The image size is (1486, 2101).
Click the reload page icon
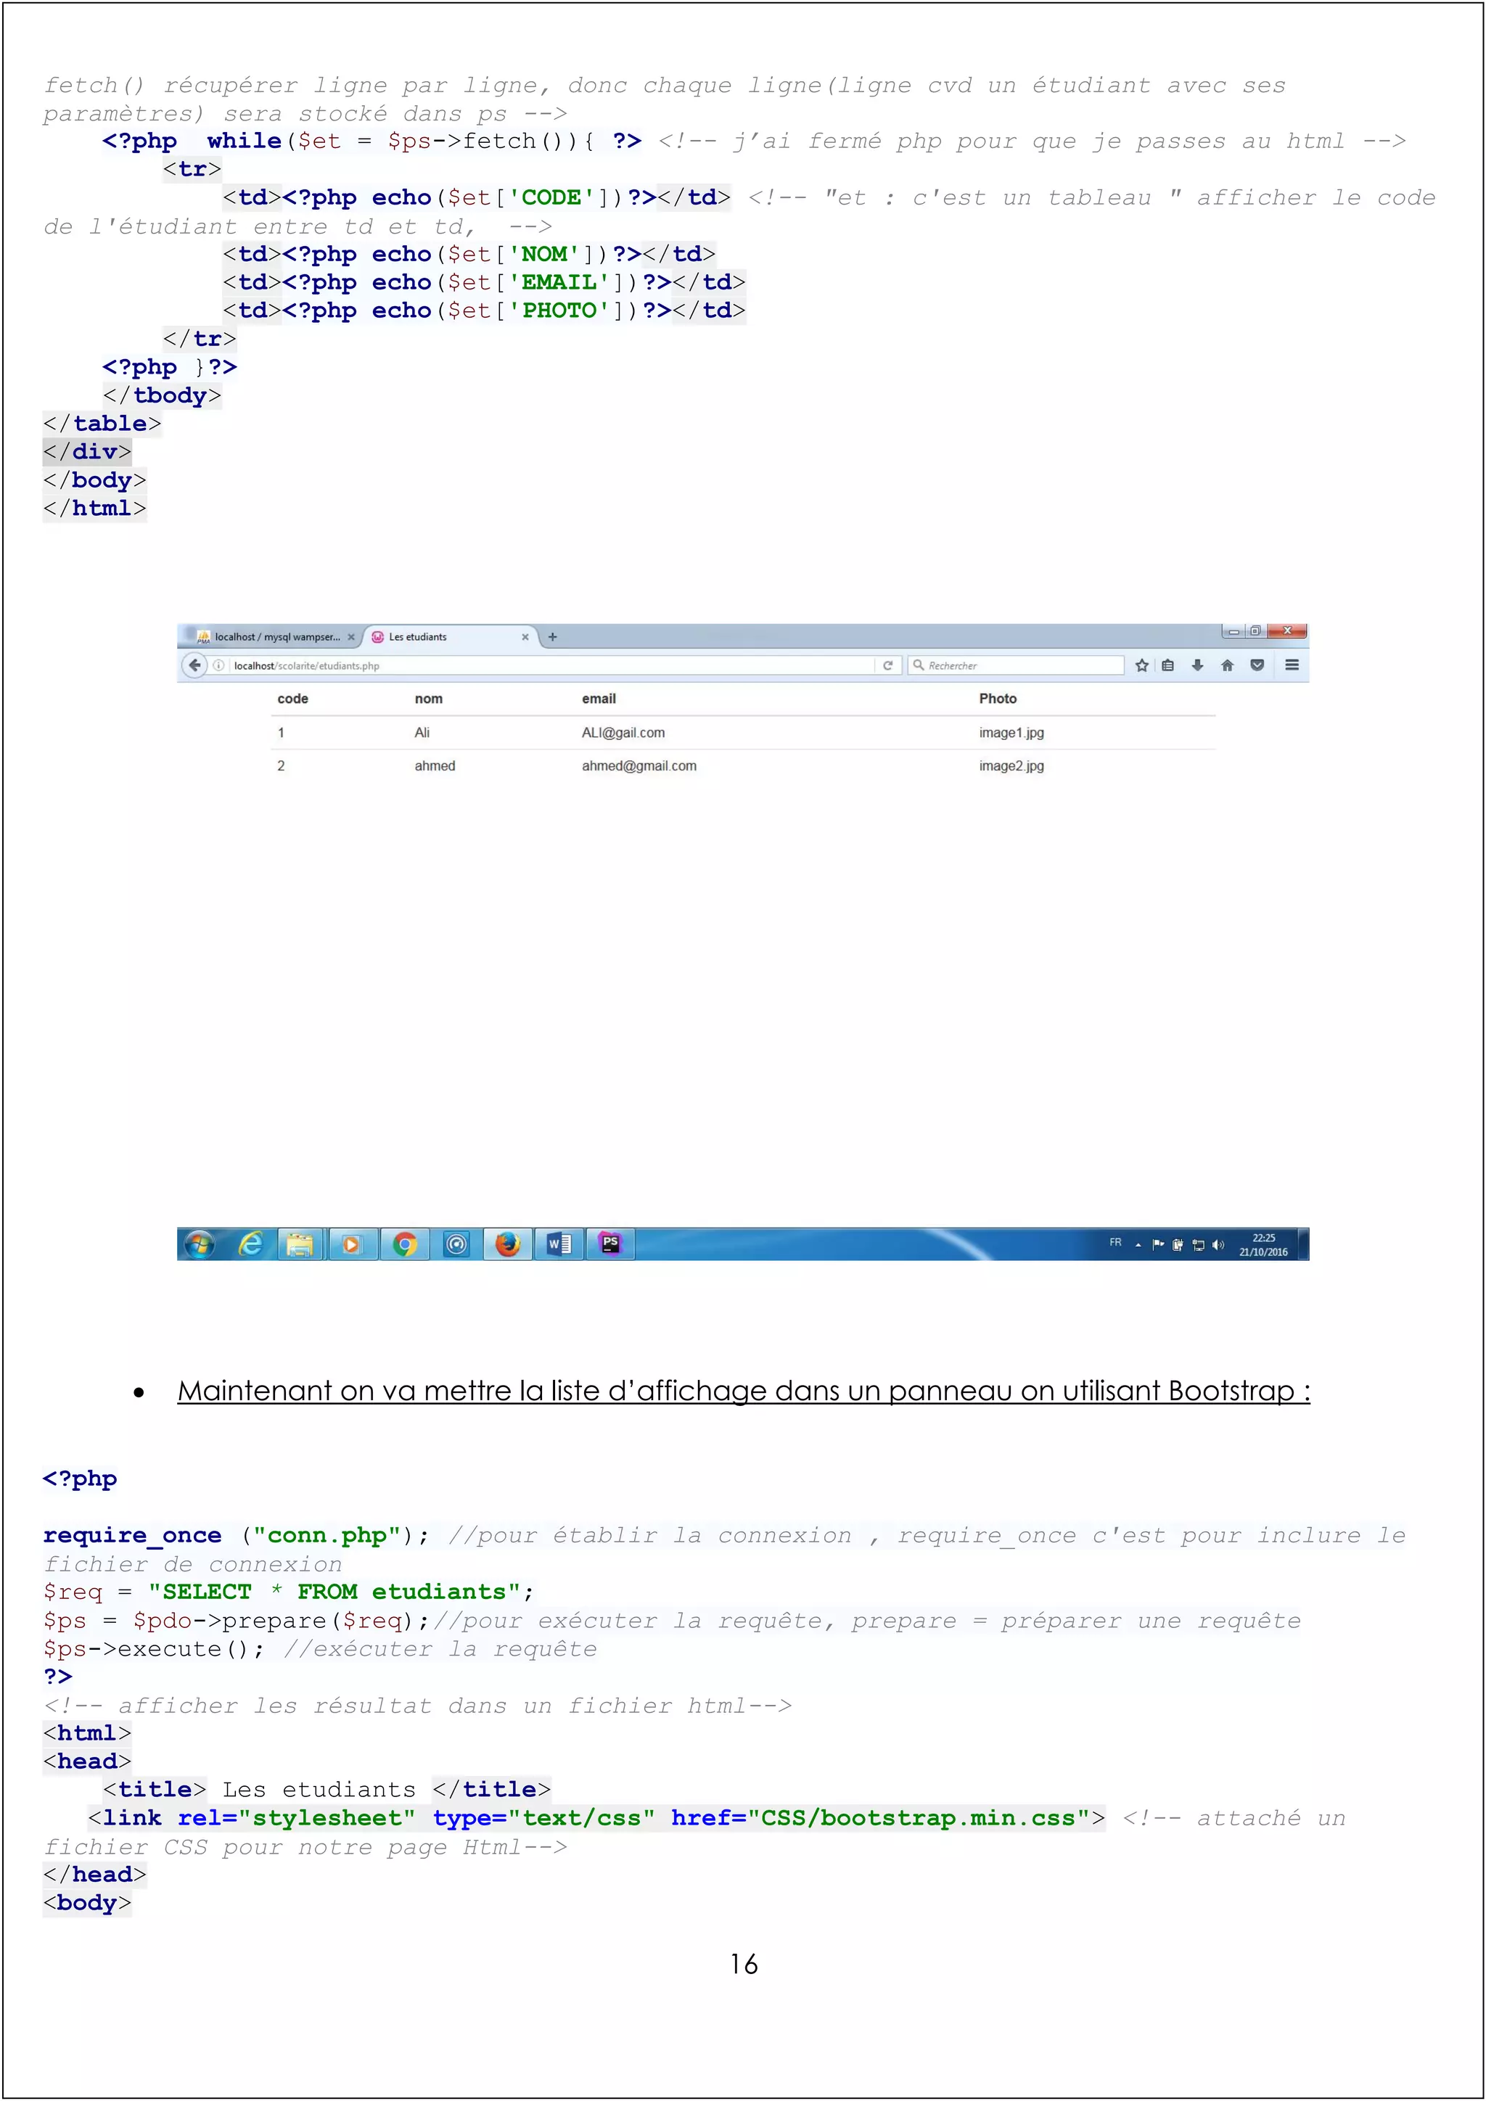tap(887, 665)
